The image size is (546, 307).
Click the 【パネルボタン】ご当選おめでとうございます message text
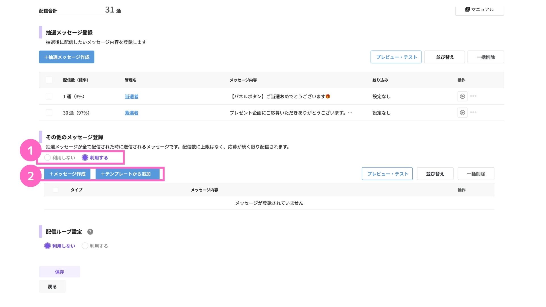280,97
